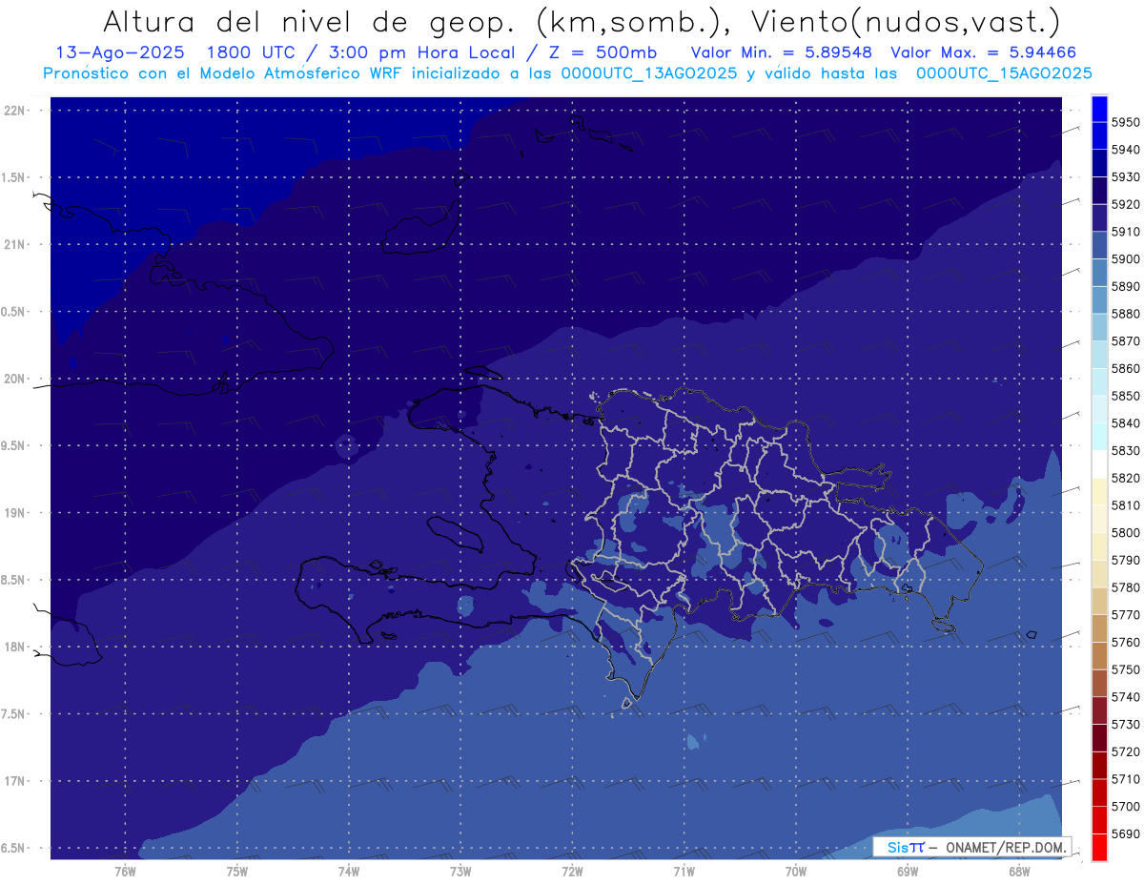Click the 'SisTT - ONAMET/REP.DOM.' logo box

point(972,846)
